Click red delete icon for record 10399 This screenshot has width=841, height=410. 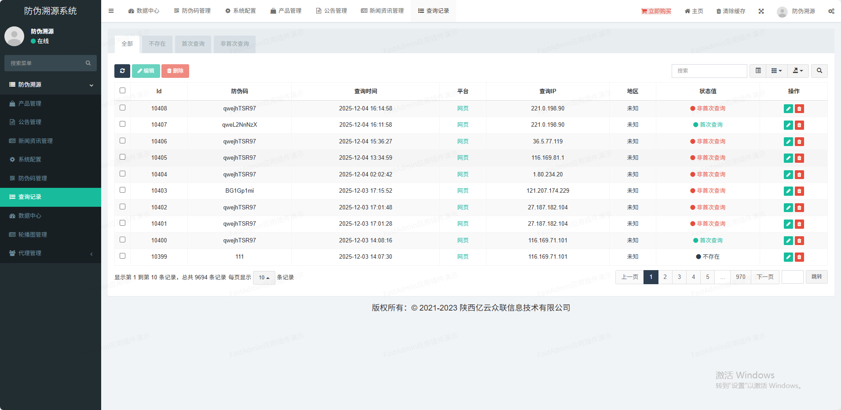coord(799,257)
